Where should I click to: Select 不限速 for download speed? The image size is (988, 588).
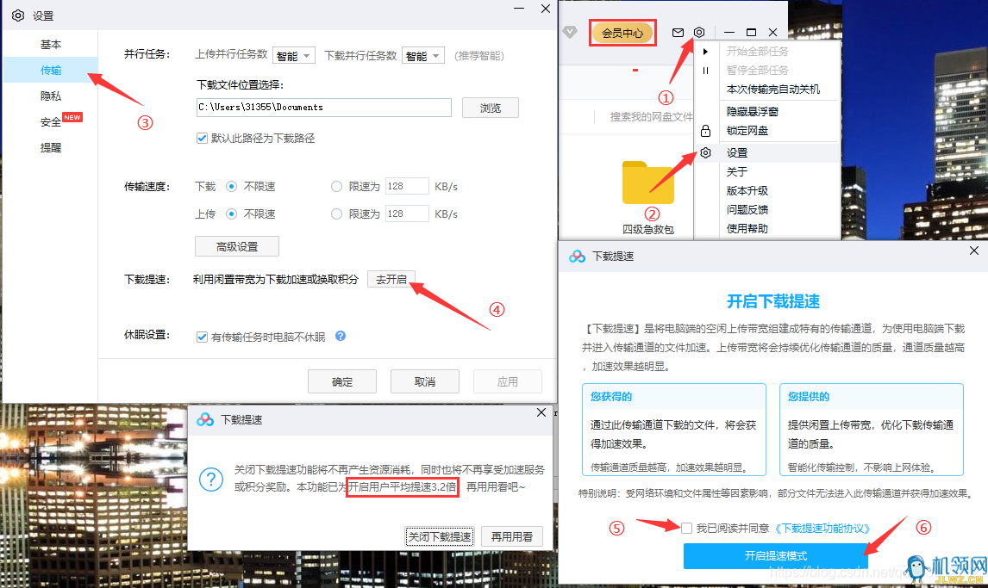coord(231,186)
